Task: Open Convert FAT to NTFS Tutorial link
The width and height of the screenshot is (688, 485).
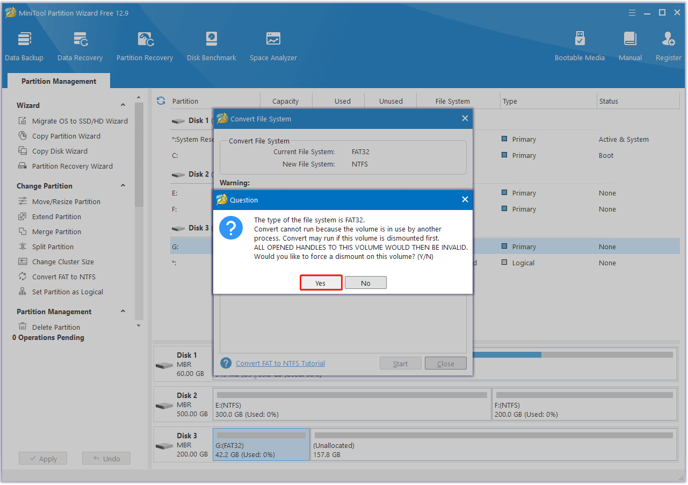Action: tap(280, 363)
